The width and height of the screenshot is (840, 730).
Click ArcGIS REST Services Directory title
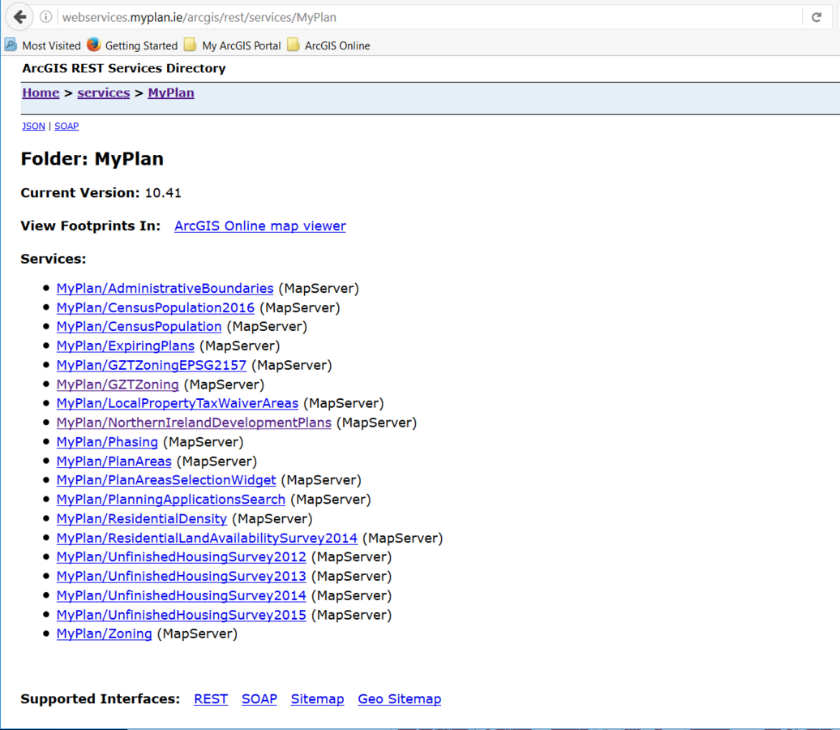coord(124,69)
